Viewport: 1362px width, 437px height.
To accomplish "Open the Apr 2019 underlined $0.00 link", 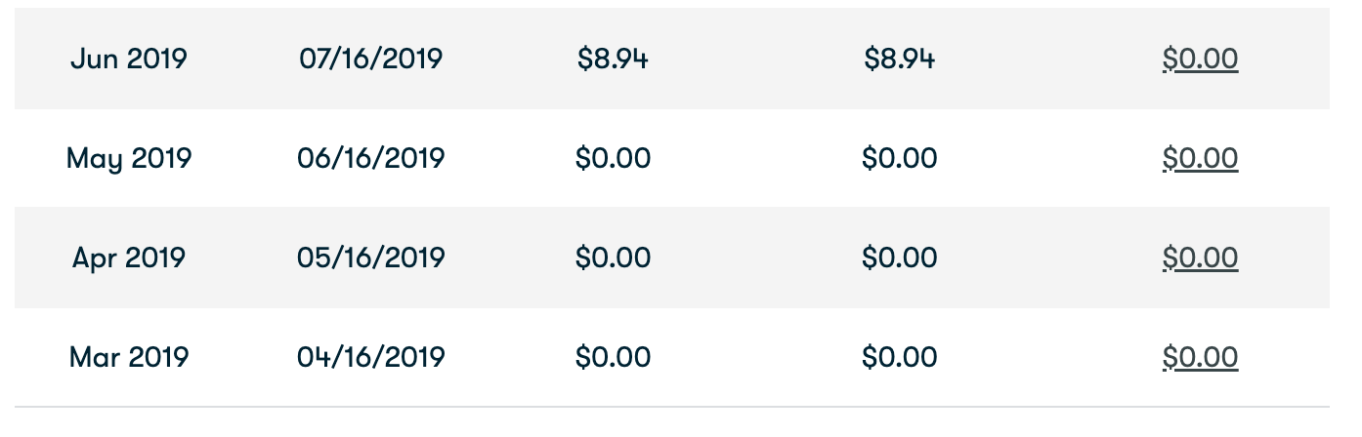I will click(1200, 258).
